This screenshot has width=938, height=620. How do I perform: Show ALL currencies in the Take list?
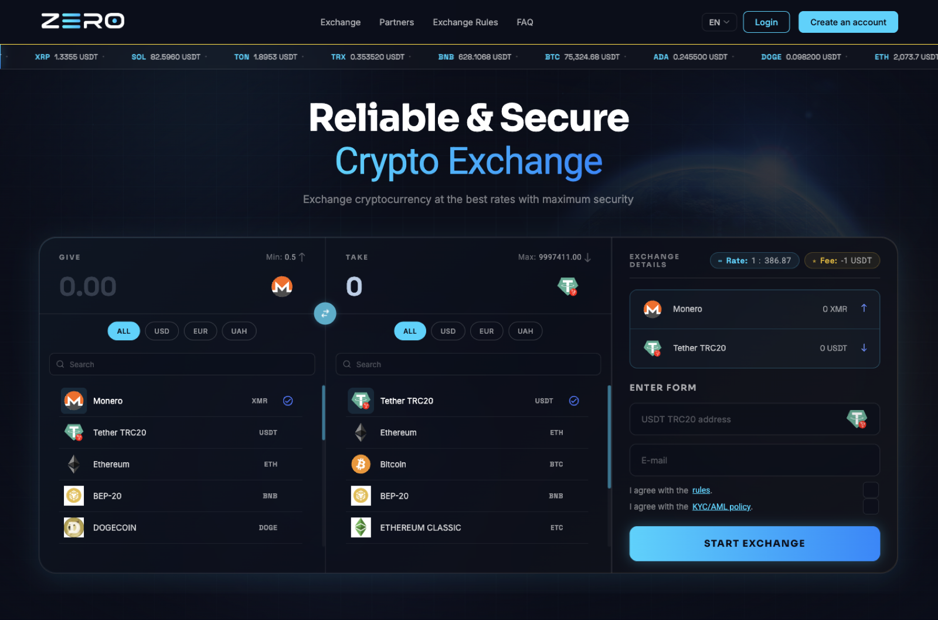tap(410, 331)
